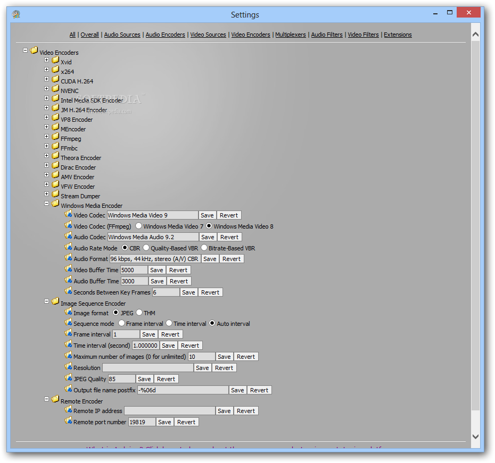Viewport: 495px width, 463px height.
Task: Expand the Intel Media SDK Encoder node
Action: (x=47, y=98)
